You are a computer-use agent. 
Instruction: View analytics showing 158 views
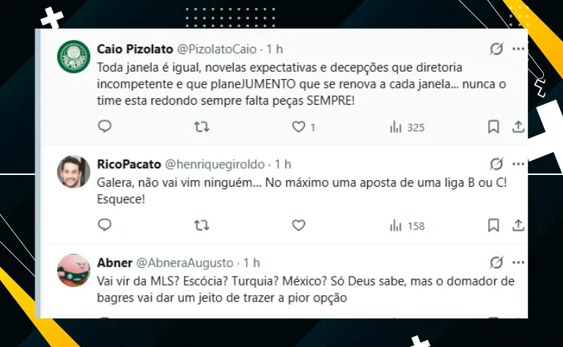pyautogui.click(x=407, y=225)
